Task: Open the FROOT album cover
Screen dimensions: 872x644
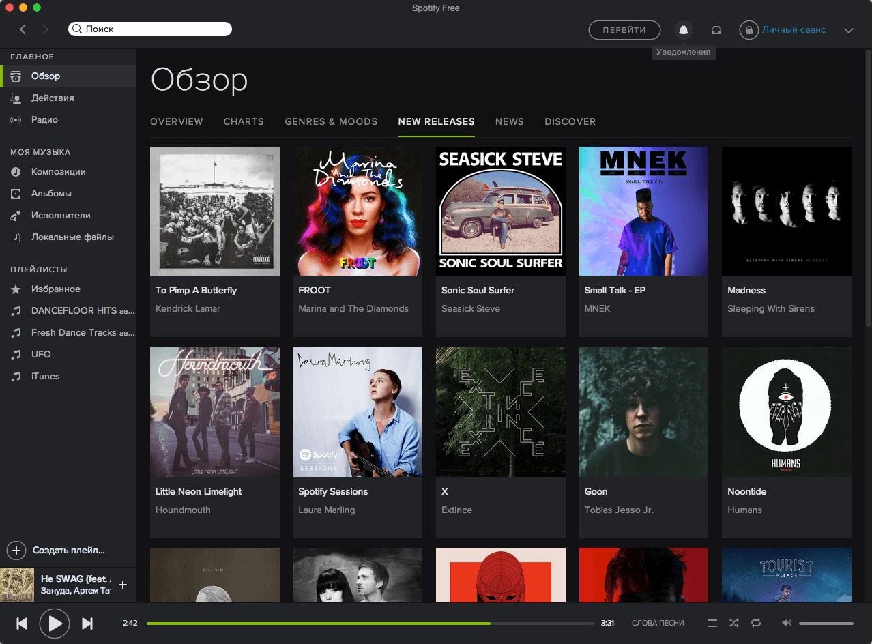Action: click(x=358, y=211)
